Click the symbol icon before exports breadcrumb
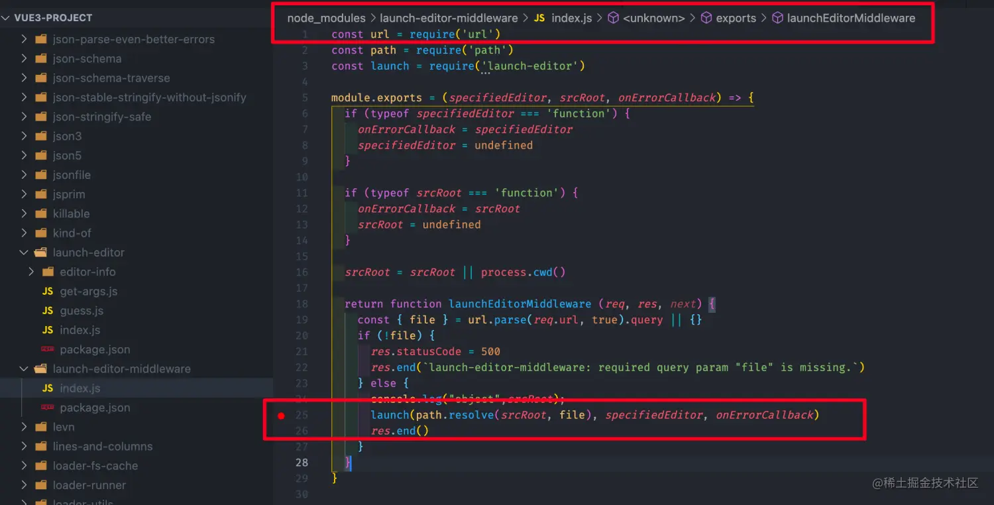 point(706,19)
